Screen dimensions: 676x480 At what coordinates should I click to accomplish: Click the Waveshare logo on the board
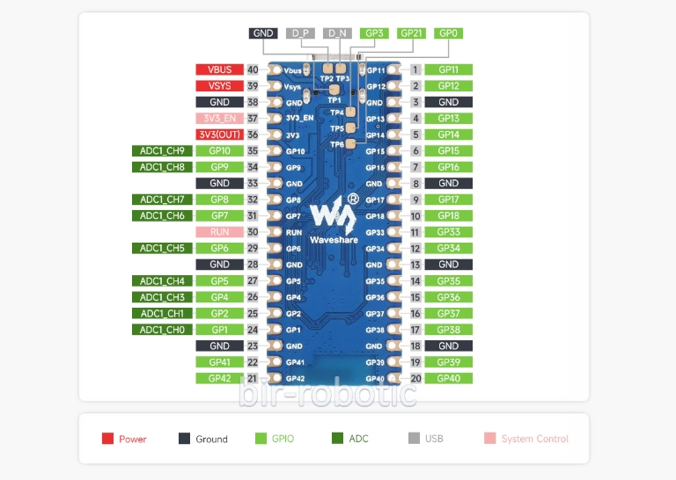(334, 219)
